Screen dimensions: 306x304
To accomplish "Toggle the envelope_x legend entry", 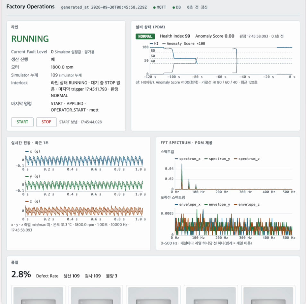I will click(188, 204).
